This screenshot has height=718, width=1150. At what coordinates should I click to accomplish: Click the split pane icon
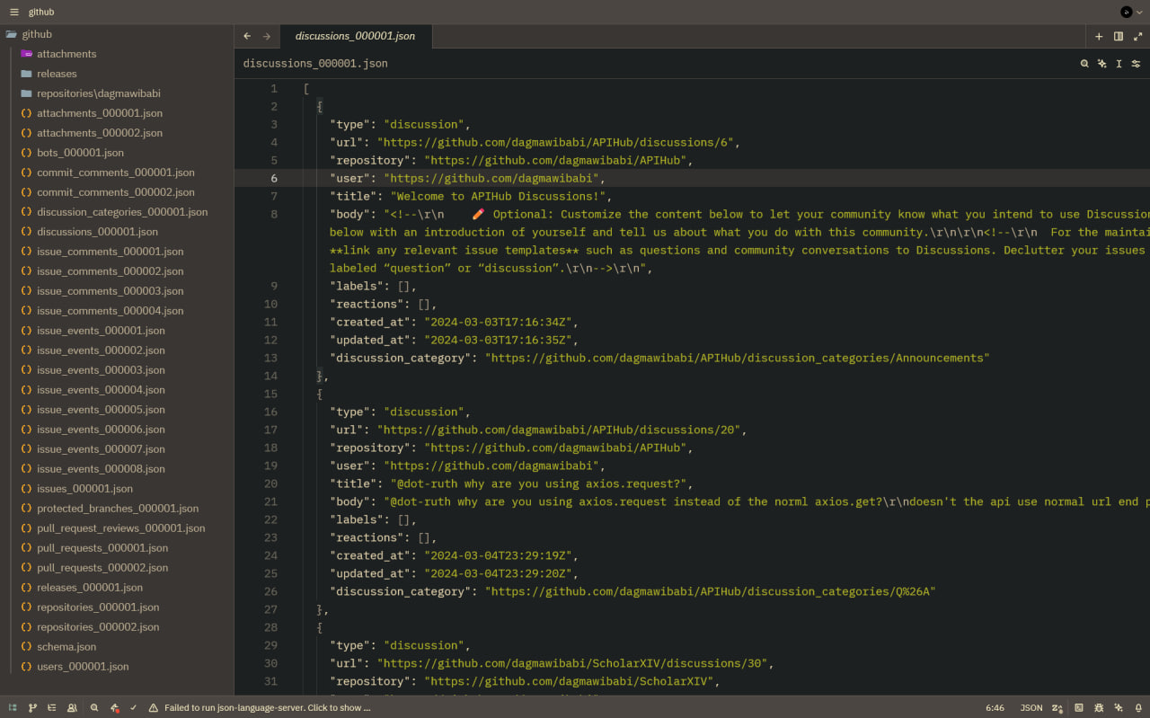(x=1119, y=37)
